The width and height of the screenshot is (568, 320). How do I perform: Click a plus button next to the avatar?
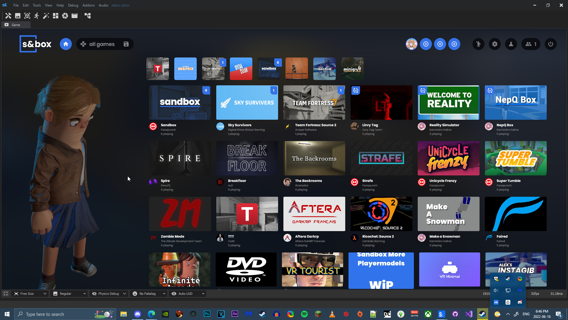tap(426, 44)
